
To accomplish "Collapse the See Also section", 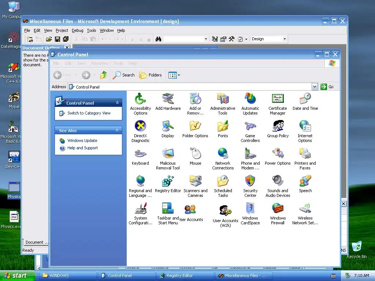I will click(x=117, y=130).
